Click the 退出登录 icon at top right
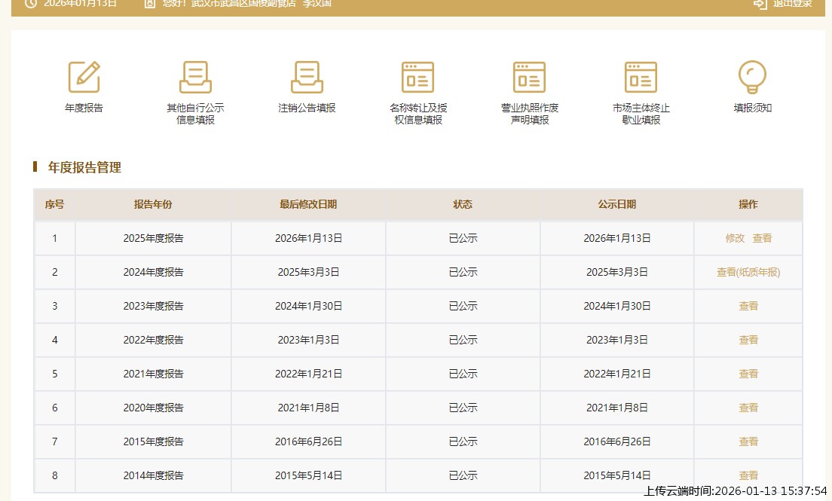The width and height of the screenshot is (832, 501). (760, 4)
